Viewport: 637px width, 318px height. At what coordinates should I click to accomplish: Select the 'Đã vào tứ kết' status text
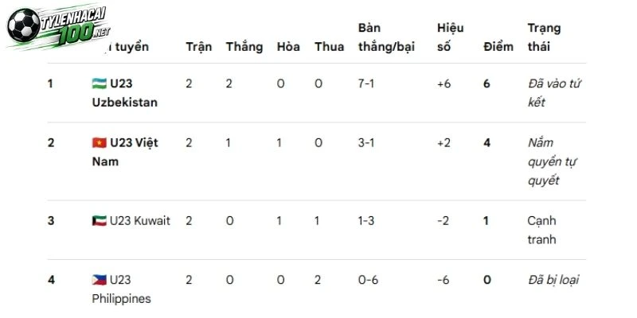[554, 93]
